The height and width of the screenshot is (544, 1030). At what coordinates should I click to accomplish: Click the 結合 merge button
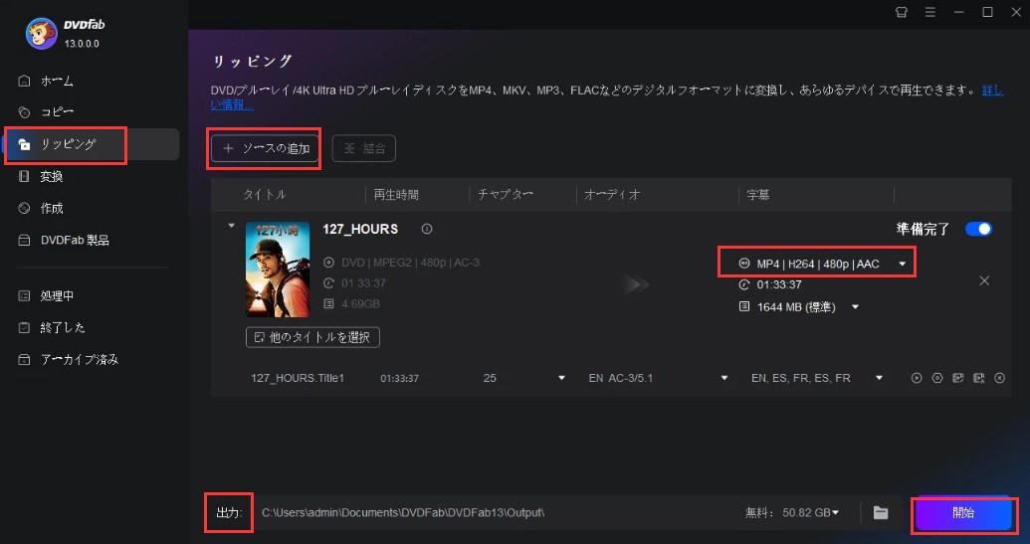[364, 148]
